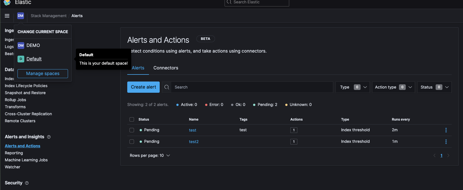Open the Status filter dropdown
Screen dimensions: 463x190
click(435, 87)
